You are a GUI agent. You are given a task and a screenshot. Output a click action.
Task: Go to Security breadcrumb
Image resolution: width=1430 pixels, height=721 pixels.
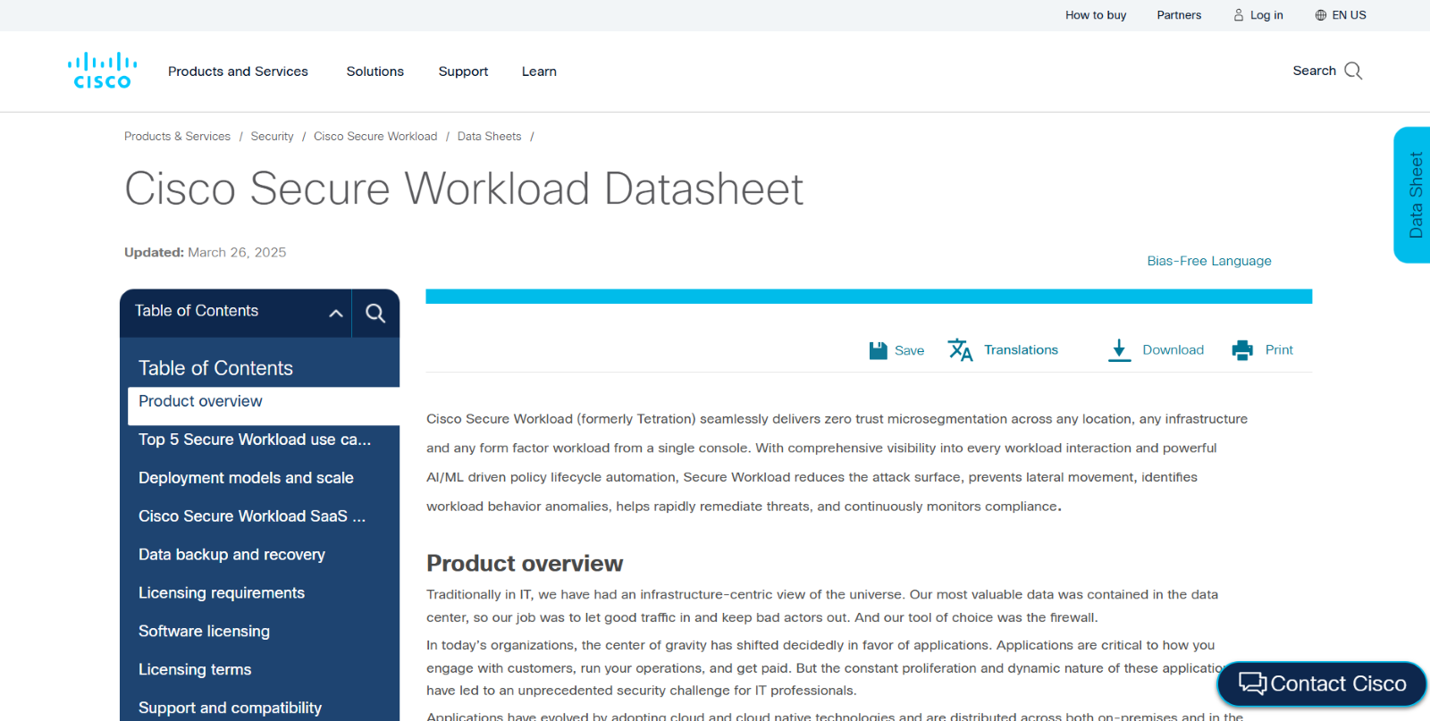272,137
